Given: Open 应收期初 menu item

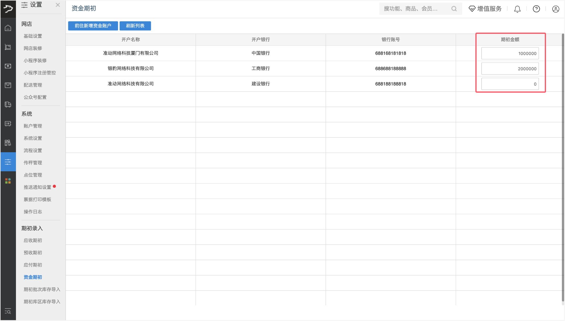Looking at the screenshot, I should [33, 240].
